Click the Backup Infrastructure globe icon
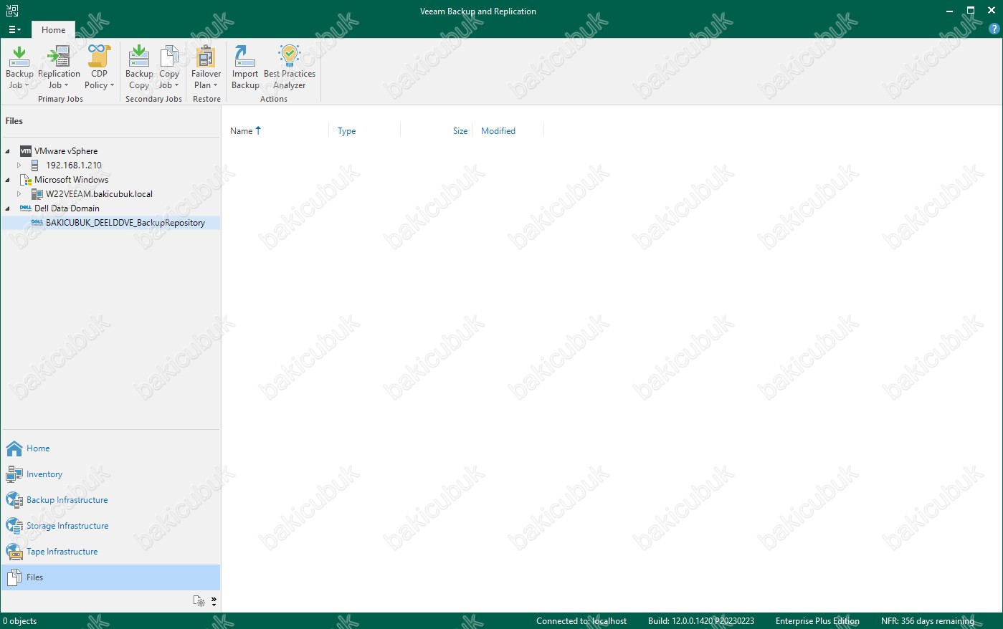 coord(14,500)
